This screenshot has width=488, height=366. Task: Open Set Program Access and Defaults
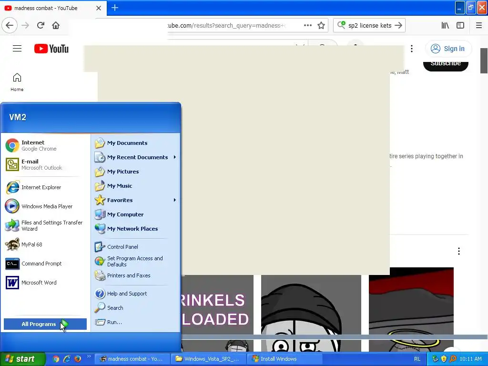click(136, 262)
